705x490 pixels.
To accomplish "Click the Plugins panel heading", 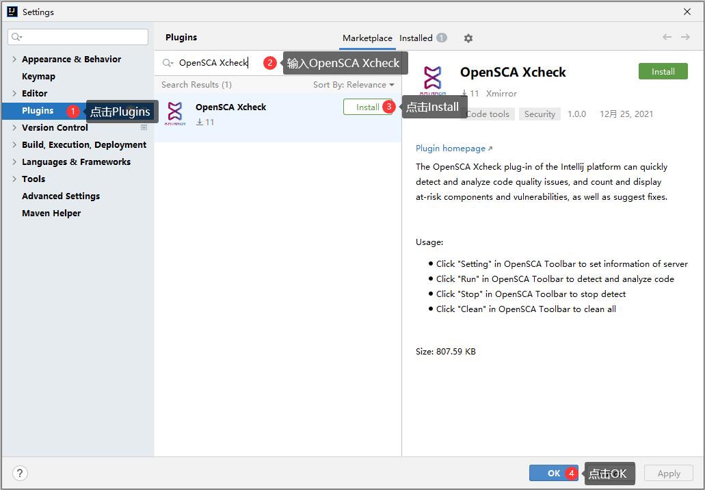I will pyautogui.click(x=181, y=38).
